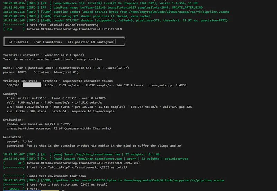Click the '[ OK ]' result for TransformerAllPositionLM

click(x=71, y=163)
